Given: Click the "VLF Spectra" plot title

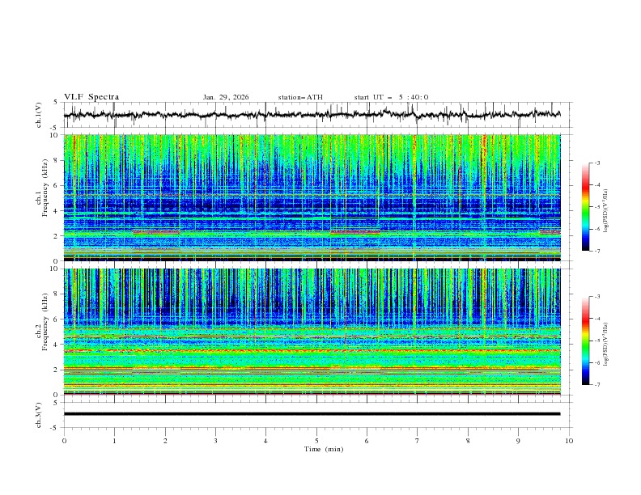Looking at the screenshot, I should point(91,97).
